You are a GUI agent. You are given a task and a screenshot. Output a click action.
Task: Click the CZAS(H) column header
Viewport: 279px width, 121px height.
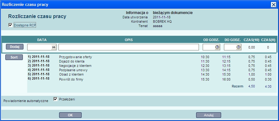[268, 40]
